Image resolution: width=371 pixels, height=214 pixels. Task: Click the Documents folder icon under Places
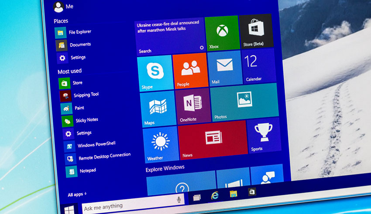[x=62, y=45]
